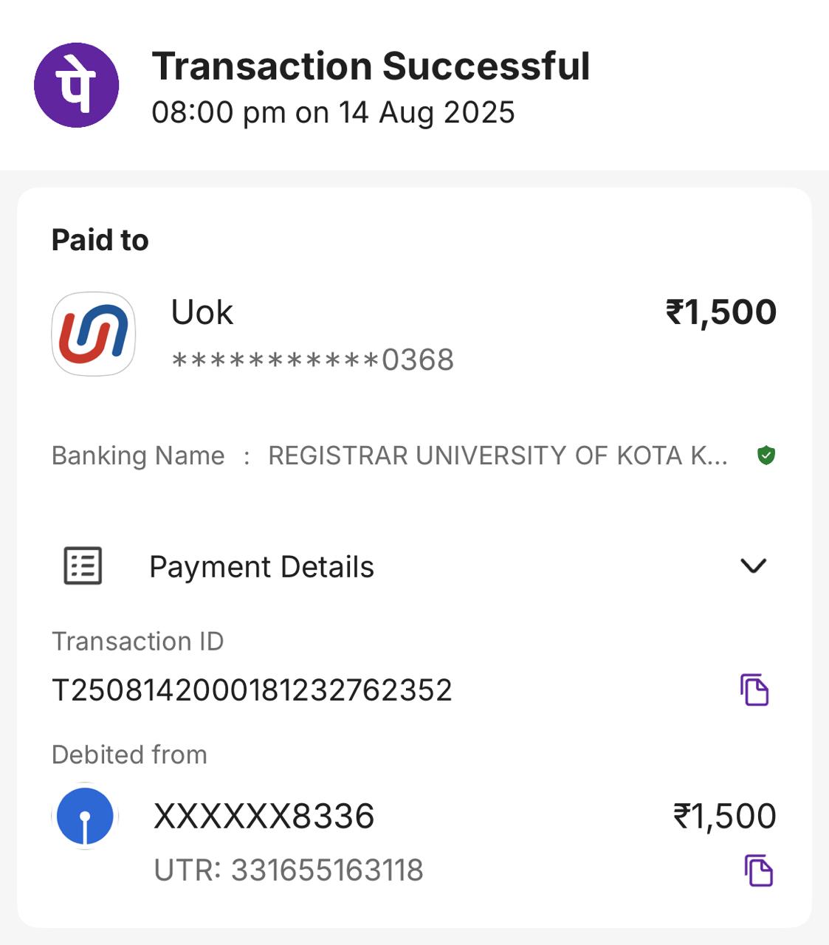Click the paid amount ₹1,500 beside Uok
Screen dimensions: 829x945
click(x=720, y=312)
